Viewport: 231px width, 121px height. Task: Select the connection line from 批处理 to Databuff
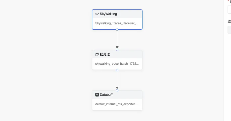[x=117, y=79]
